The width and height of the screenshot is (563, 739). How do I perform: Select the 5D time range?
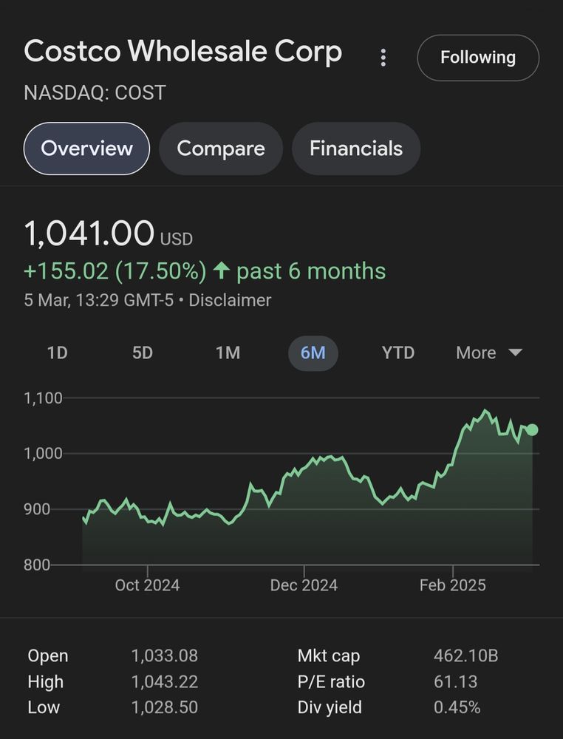click(x=143, y=353)
